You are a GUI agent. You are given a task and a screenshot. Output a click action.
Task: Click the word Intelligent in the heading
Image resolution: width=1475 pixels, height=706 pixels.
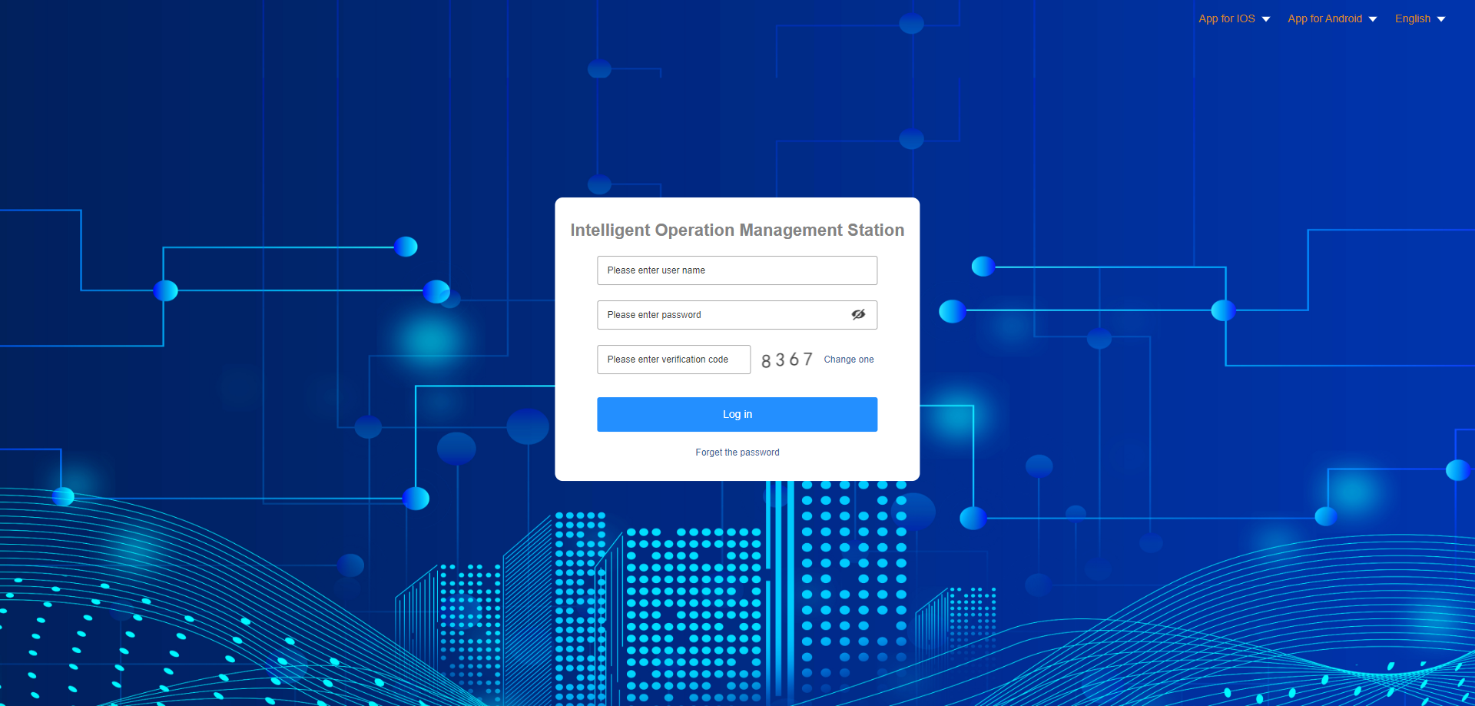[611, 230]
